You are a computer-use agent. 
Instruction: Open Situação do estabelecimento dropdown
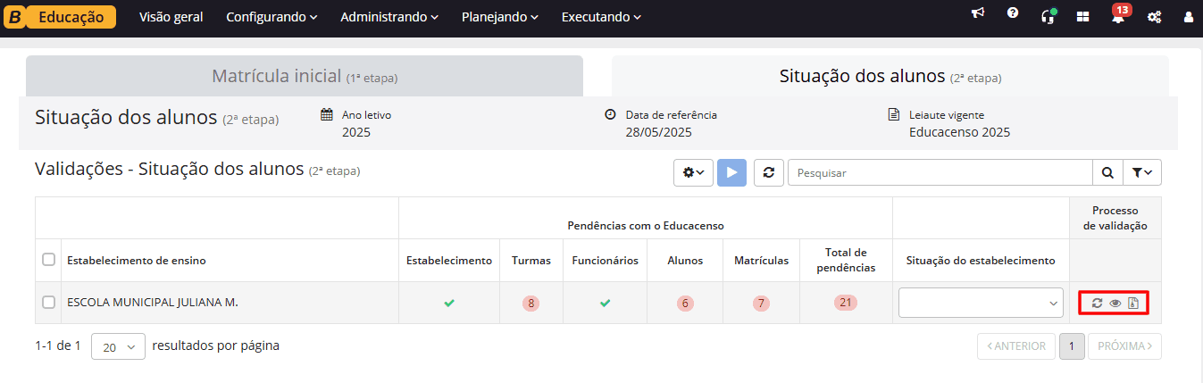(981, 303)
